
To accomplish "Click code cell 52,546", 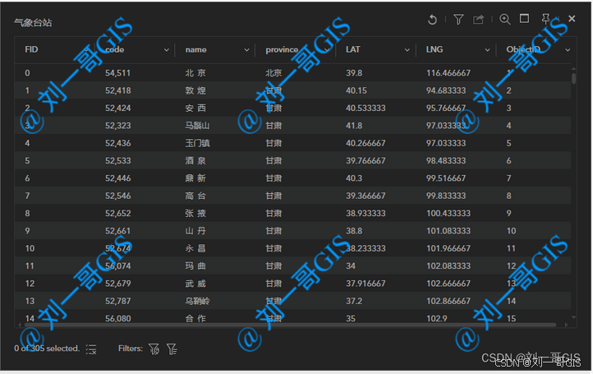I will point(117,196).
